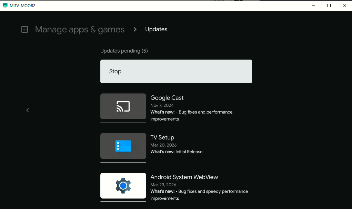The height and width of the screenshot is (209, 352).
Task: Close the MiTV-MOOR2 window
Action: point(345,6)
